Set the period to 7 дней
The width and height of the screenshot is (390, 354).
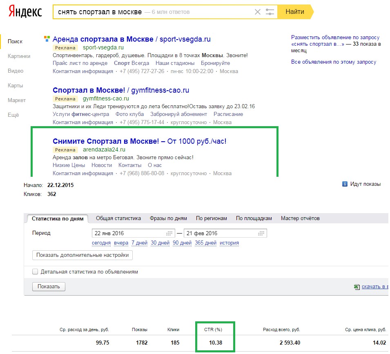point(140,243)
